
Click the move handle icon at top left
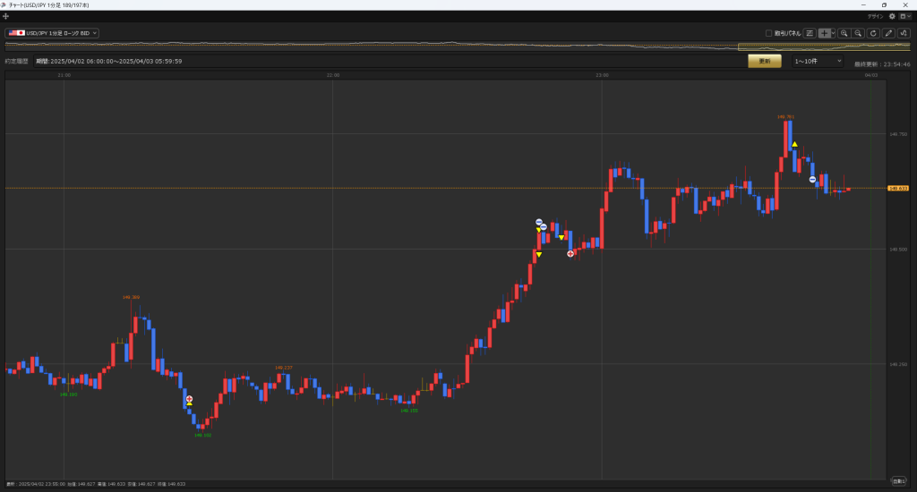coord(6,16)
